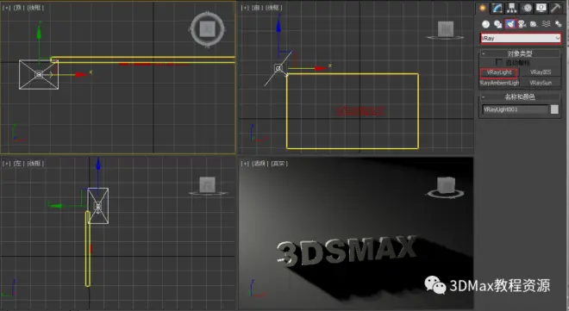This screenshot has height=311, width=569.
Task: Open the 真实 shading label menu
Action: 279,164
